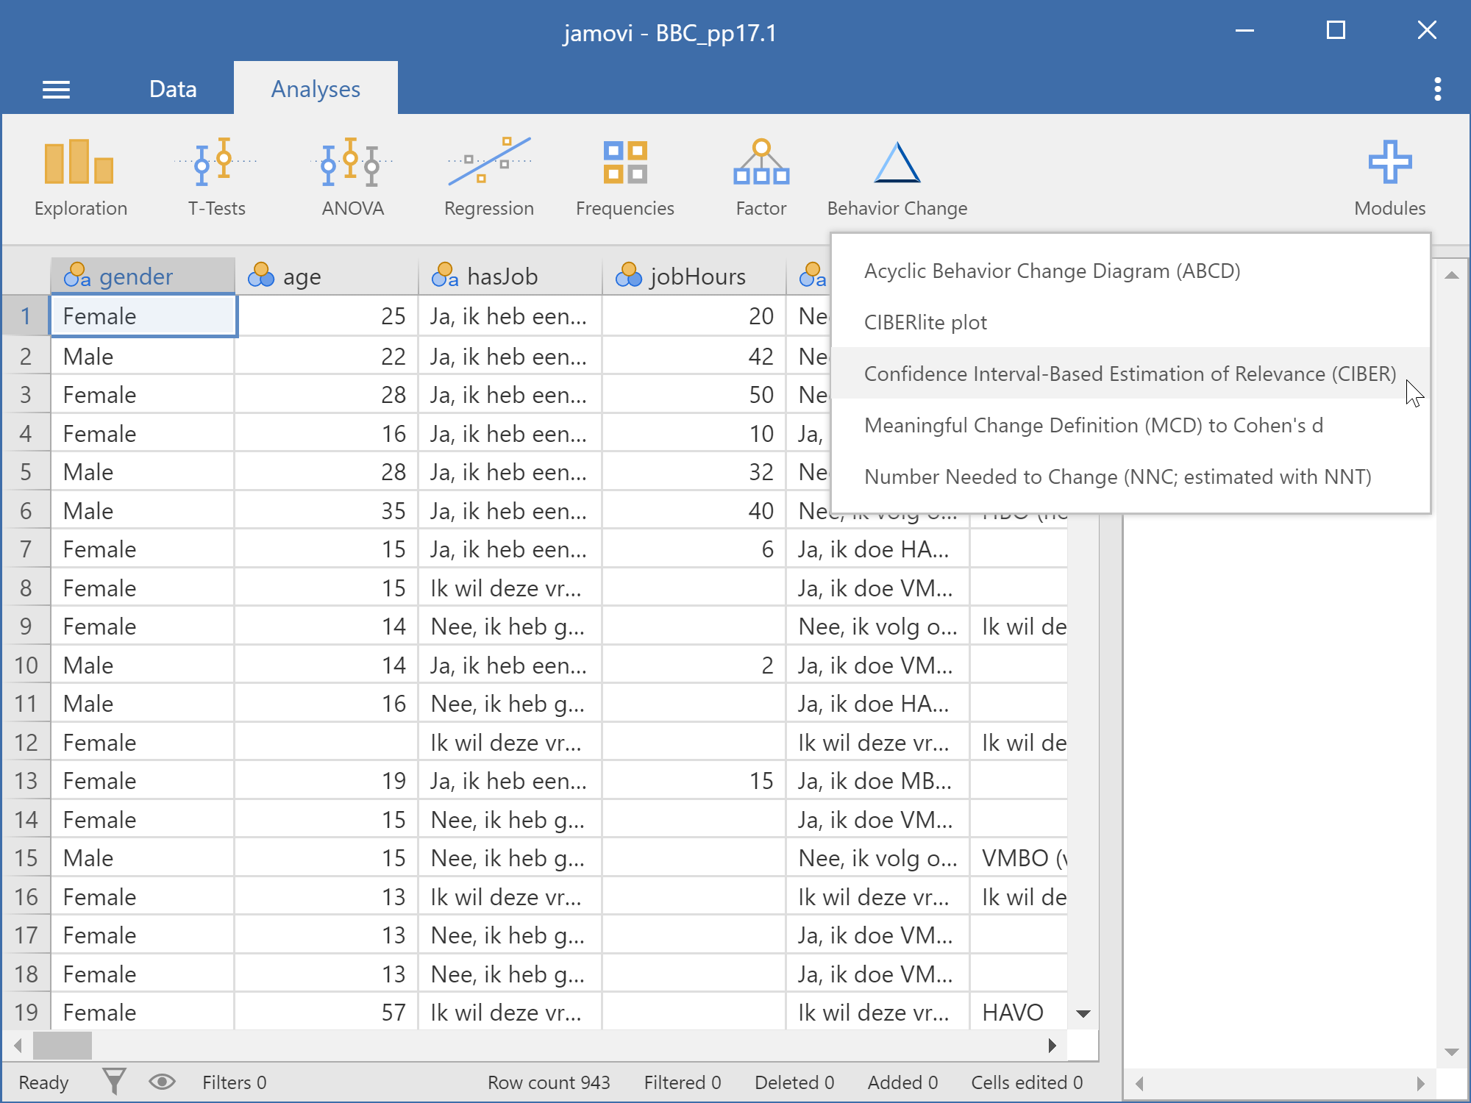Open the Frequencies analyses menu
The width and height of the screenshot is (1471, 1103).
[624, 178]
